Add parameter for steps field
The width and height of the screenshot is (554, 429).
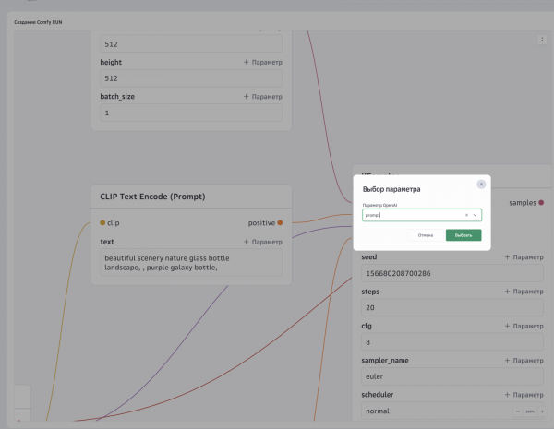tap(524, 292)
